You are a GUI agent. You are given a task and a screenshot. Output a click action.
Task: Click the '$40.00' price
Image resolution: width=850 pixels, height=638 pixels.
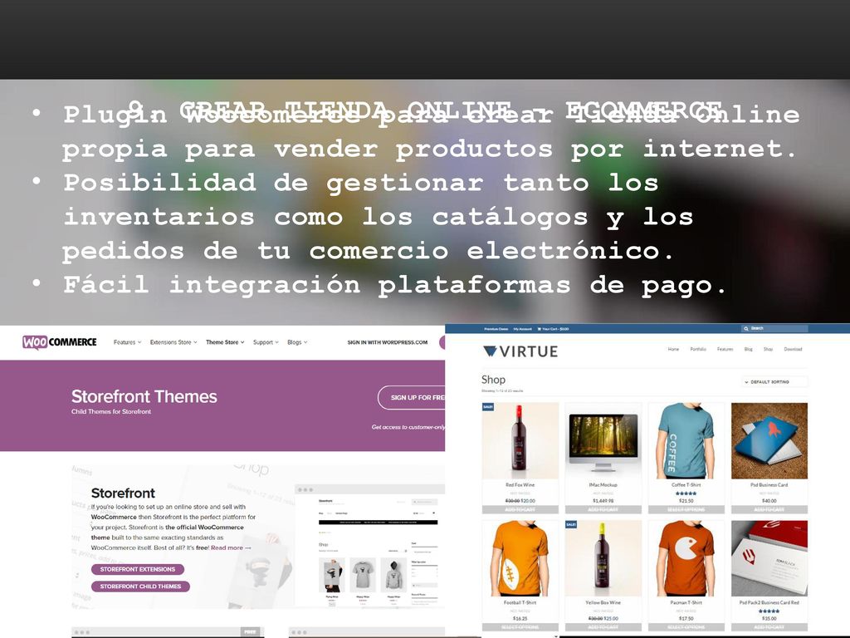click(x=769, y=501)
